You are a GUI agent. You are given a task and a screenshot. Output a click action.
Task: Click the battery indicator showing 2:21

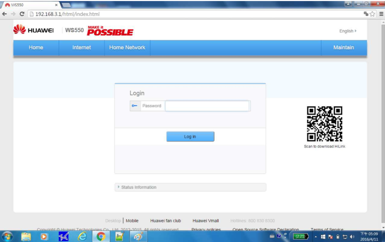point(301,237)
